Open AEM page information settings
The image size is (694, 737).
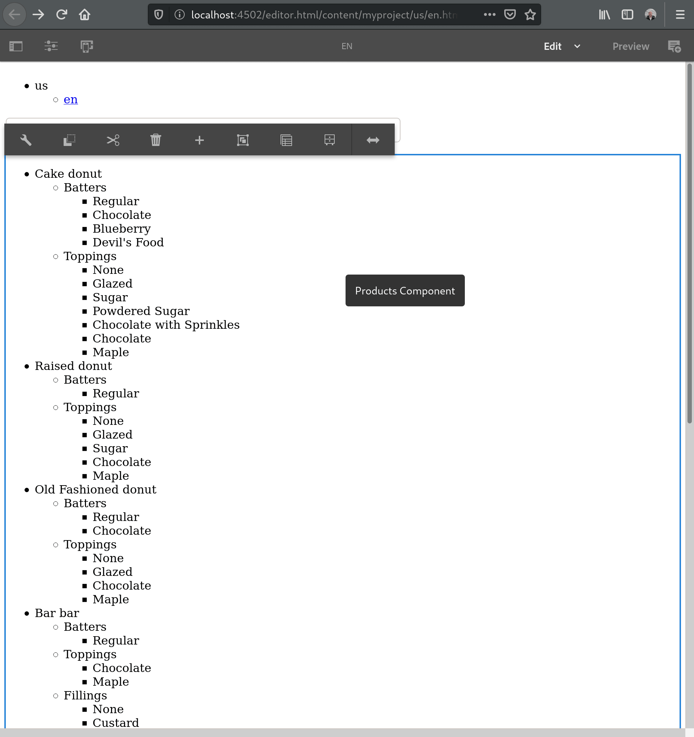[51, 46]
